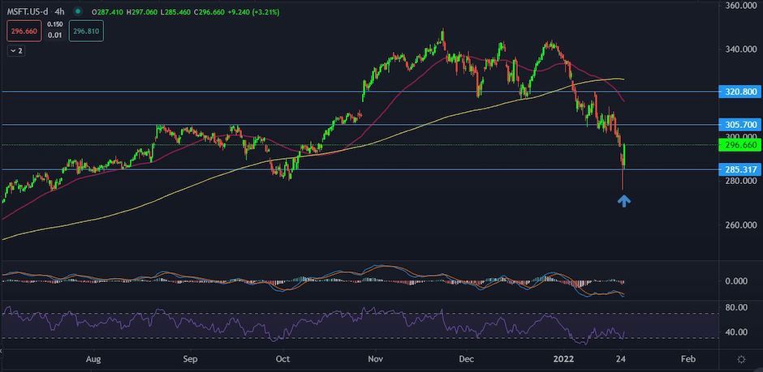Click the blue up arrow marker
Viewport: 763px width, 372px height.
625,200
